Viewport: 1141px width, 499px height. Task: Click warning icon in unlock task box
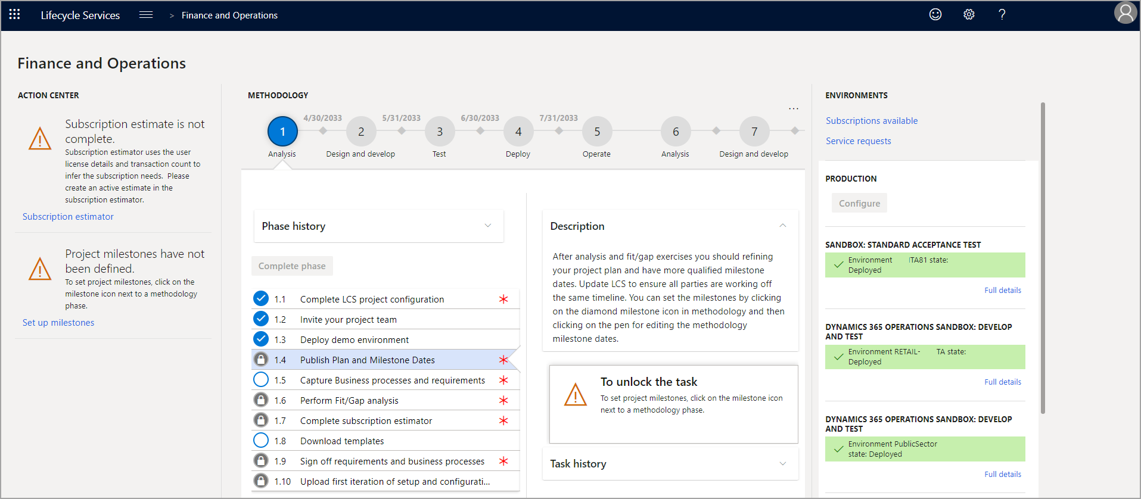point(576,394)
